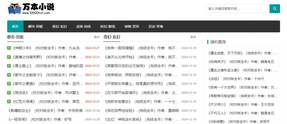
Task: Click 更多 in the 奇幻·玄幻 section
Action: 193,37
